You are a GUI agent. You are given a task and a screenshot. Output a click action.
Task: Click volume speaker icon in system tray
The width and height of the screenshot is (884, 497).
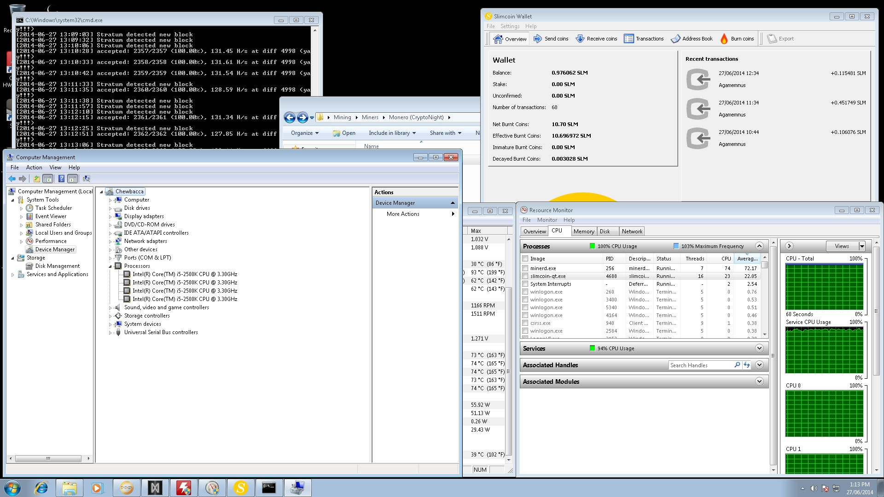[x=814, y=488]
